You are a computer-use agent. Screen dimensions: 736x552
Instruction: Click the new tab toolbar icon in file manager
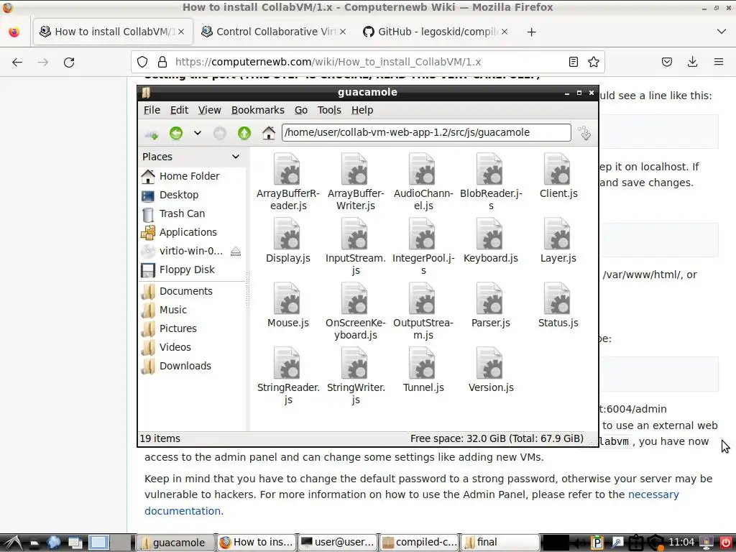pos(152,134)
